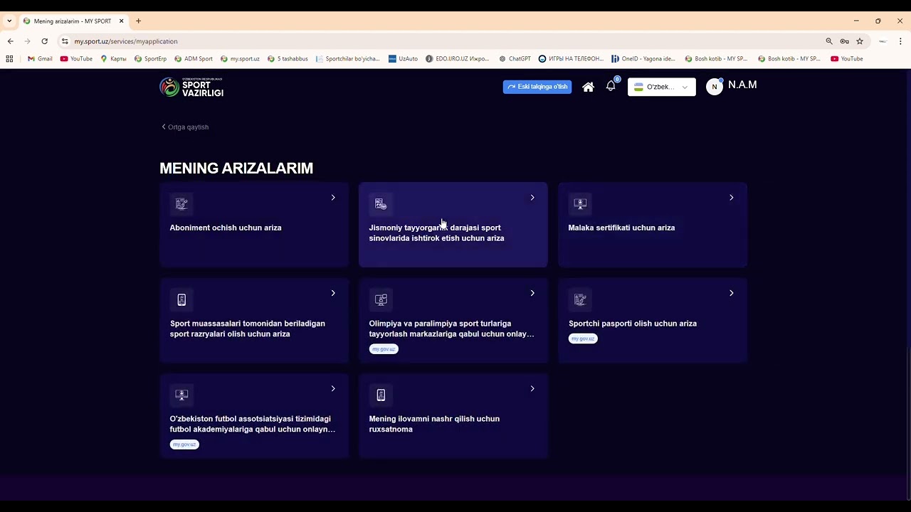Click the Sport razryadlari card icon

coord(181,299)
